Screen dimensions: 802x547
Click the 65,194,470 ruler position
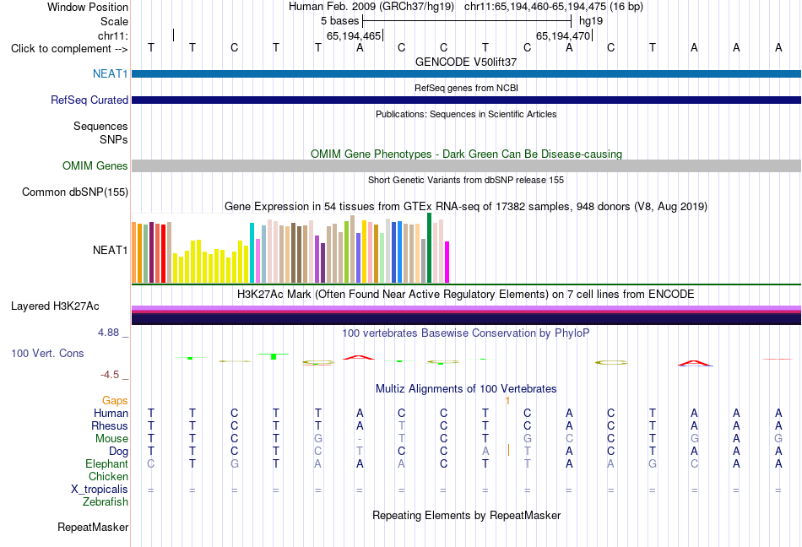563,35
